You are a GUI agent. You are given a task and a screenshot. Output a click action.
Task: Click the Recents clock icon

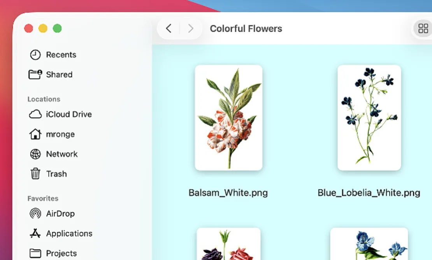[35, 55]
